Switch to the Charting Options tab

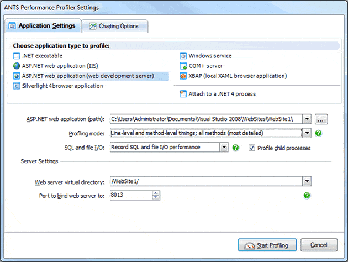[x=115, y=26]
